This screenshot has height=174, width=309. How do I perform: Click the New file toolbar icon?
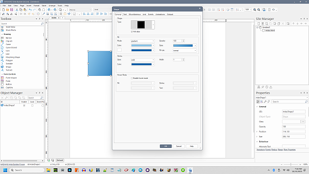3,10
